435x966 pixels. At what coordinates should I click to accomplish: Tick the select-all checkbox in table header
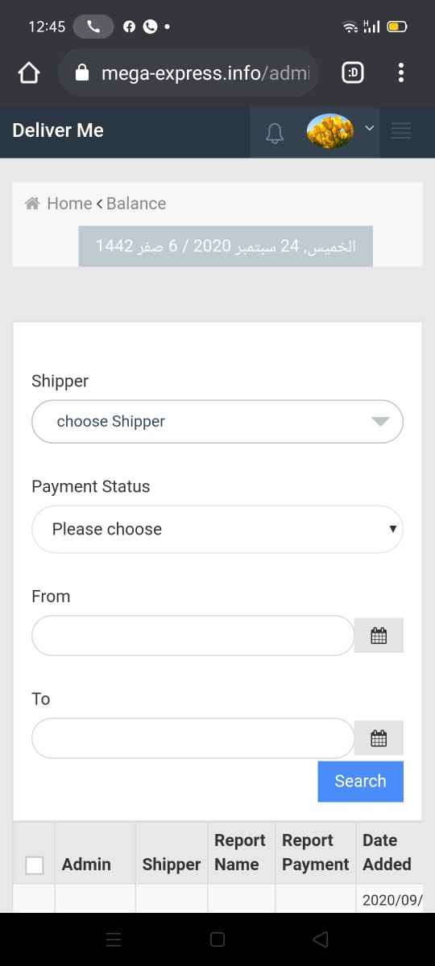coord(35,865)
